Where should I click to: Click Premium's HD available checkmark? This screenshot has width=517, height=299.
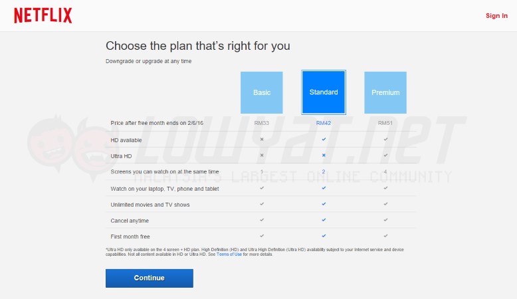385,140
